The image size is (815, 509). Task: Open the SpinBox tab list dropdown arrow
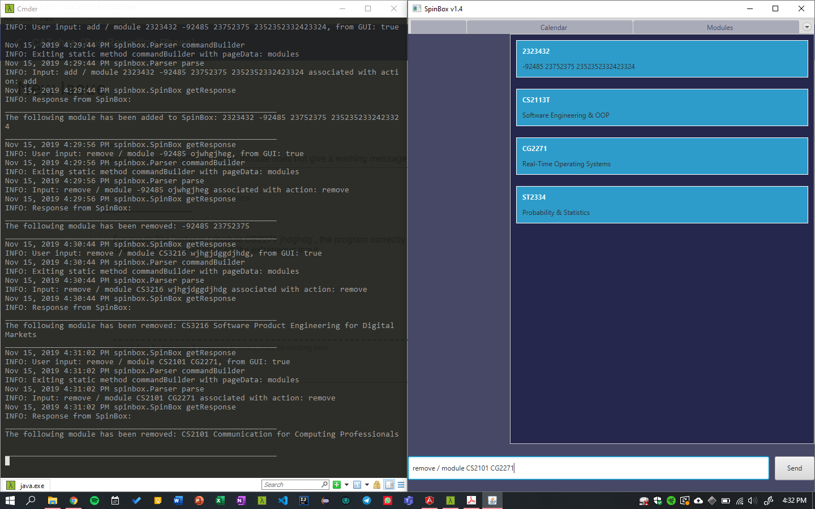[807, 27]
